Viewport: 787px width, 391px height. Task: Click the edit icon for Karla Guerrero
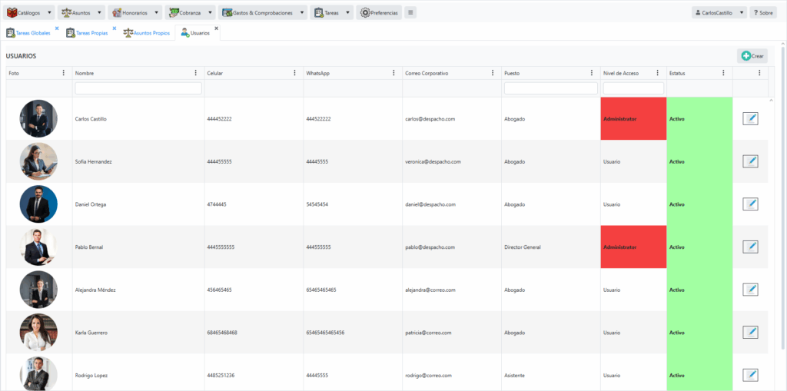750,332
